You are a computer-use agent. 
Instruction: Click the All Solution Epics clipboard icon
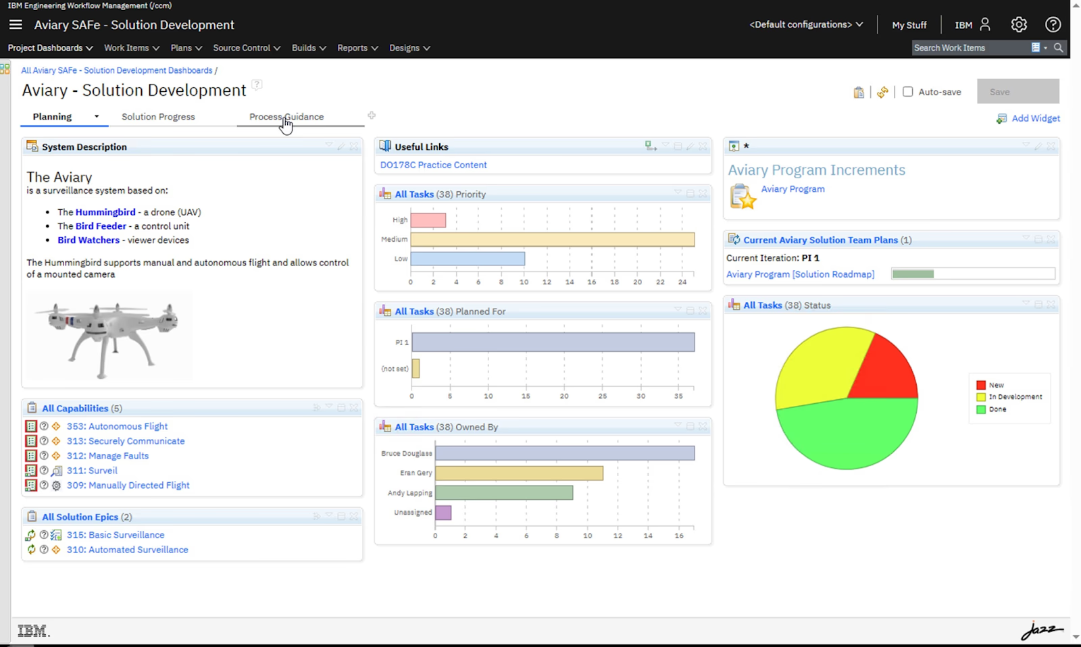tap(32, 517)
